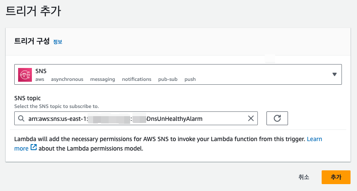Click the 트리거 추가 page title

click(33, 11)
